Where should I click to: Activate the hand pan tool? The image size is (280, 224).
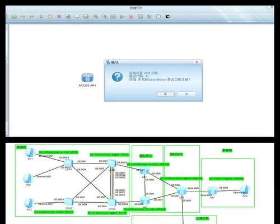point(50,16)
